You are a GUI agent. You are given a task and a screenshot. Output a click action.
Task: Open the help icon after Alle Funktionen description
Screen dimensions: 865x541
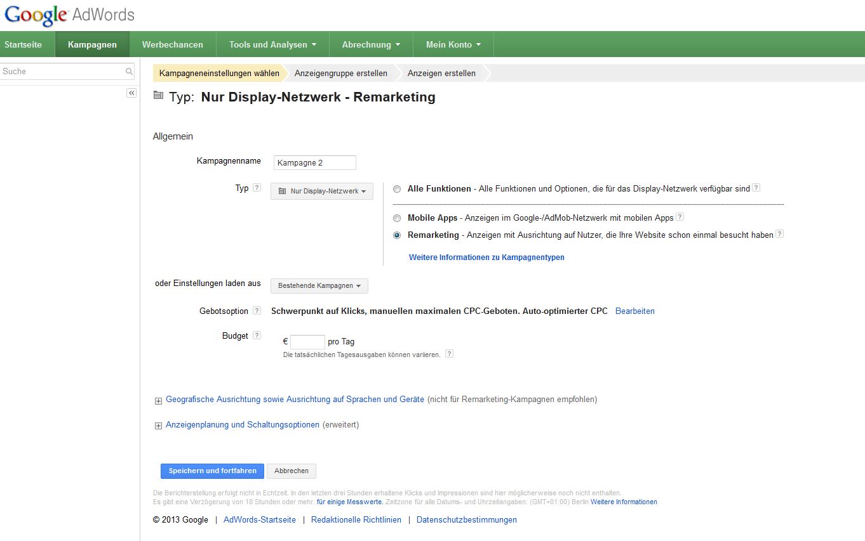tap(756, 188)
